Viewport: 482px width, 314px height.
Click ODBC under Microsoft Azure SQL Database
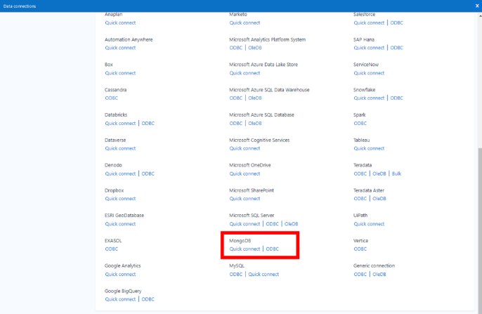point(236,123)
